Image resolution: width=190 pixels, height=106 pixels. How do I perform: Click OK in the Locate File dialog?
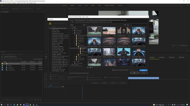[x=134, y=73]
